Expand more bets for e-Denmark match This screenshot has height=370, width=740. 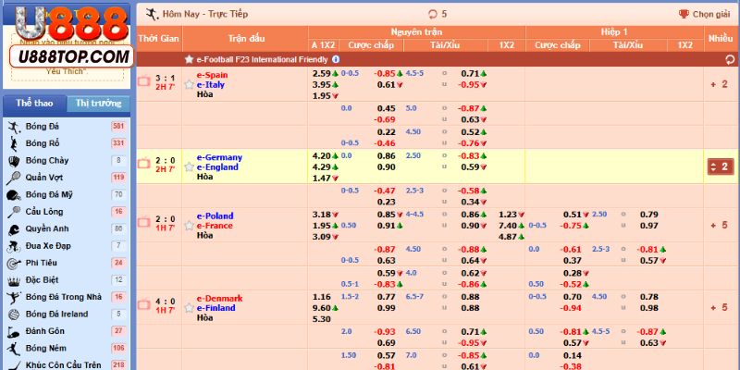click(x=719, y=307)
